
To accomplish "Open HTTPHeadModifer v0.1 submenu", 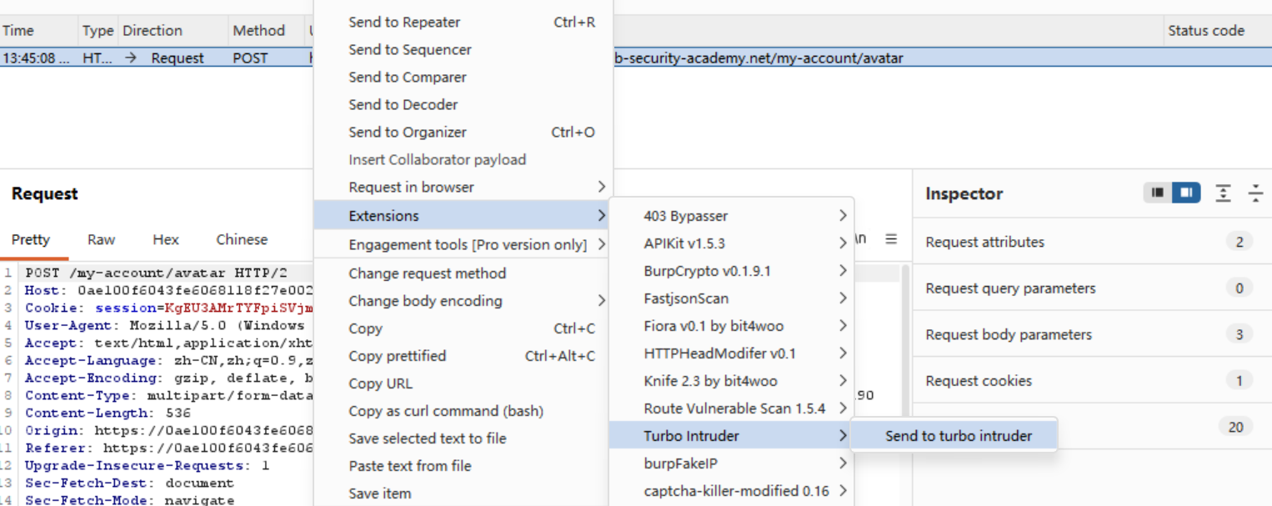I will coord(732,353).
